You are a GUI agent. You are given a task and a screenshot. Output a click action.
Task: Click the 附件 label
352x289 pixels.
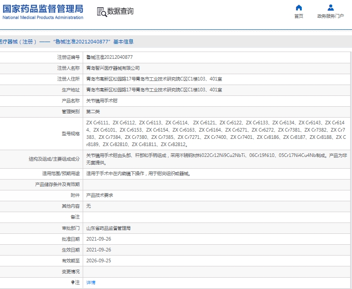click(x=75, y=195)
